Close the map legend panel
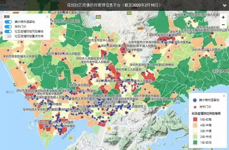 224,96
